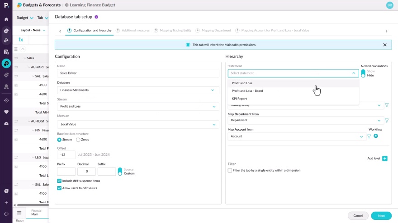This screenshot has height=223, width=398.
Task: Click the P. logo icon
Action: click(x=6, y=5)
